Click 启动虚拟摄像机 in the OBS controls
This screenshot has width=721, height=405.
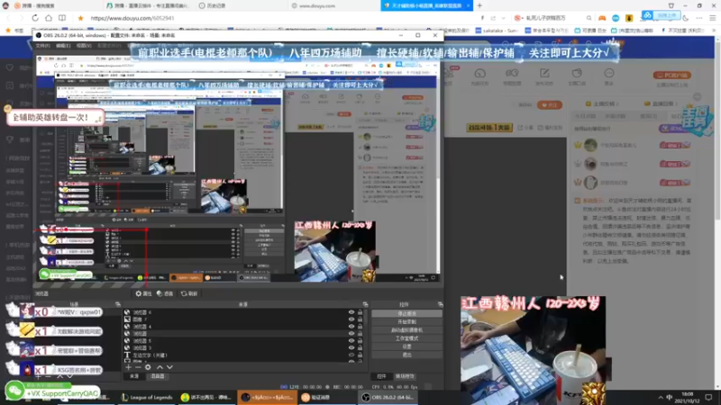point(407,330)
